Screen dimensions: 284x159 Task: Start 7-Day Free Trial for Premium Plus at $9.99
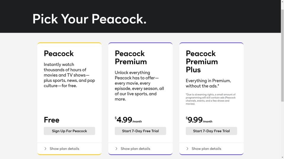(x=211, y=131)
